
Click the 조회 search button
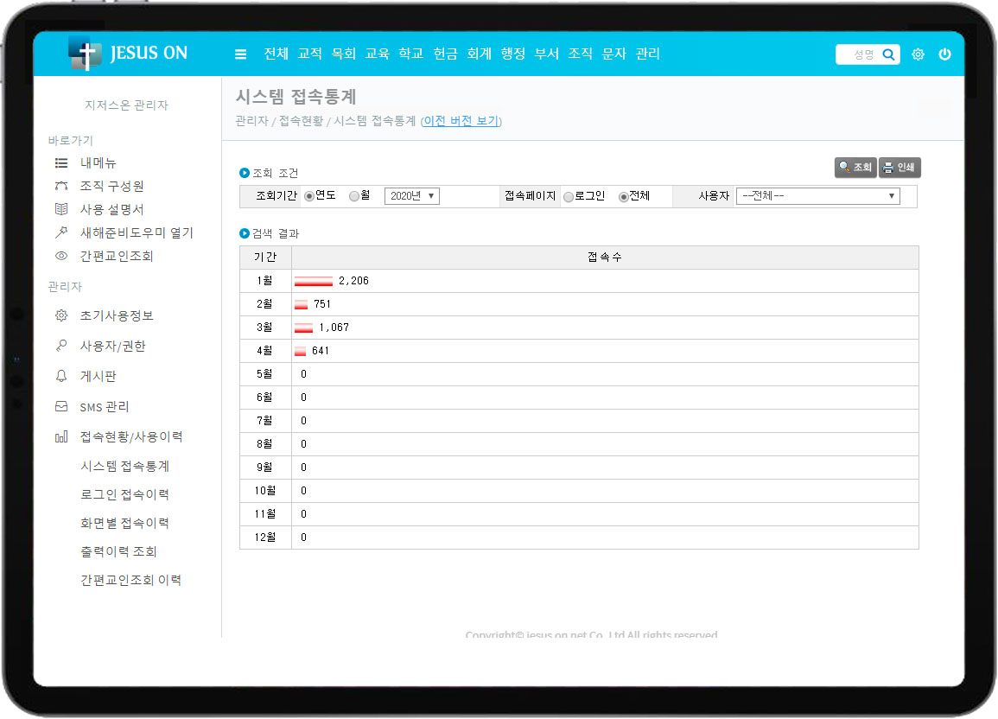(855, 168)
